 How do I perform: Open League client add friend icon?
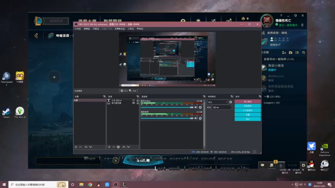[x=284, y=53]
